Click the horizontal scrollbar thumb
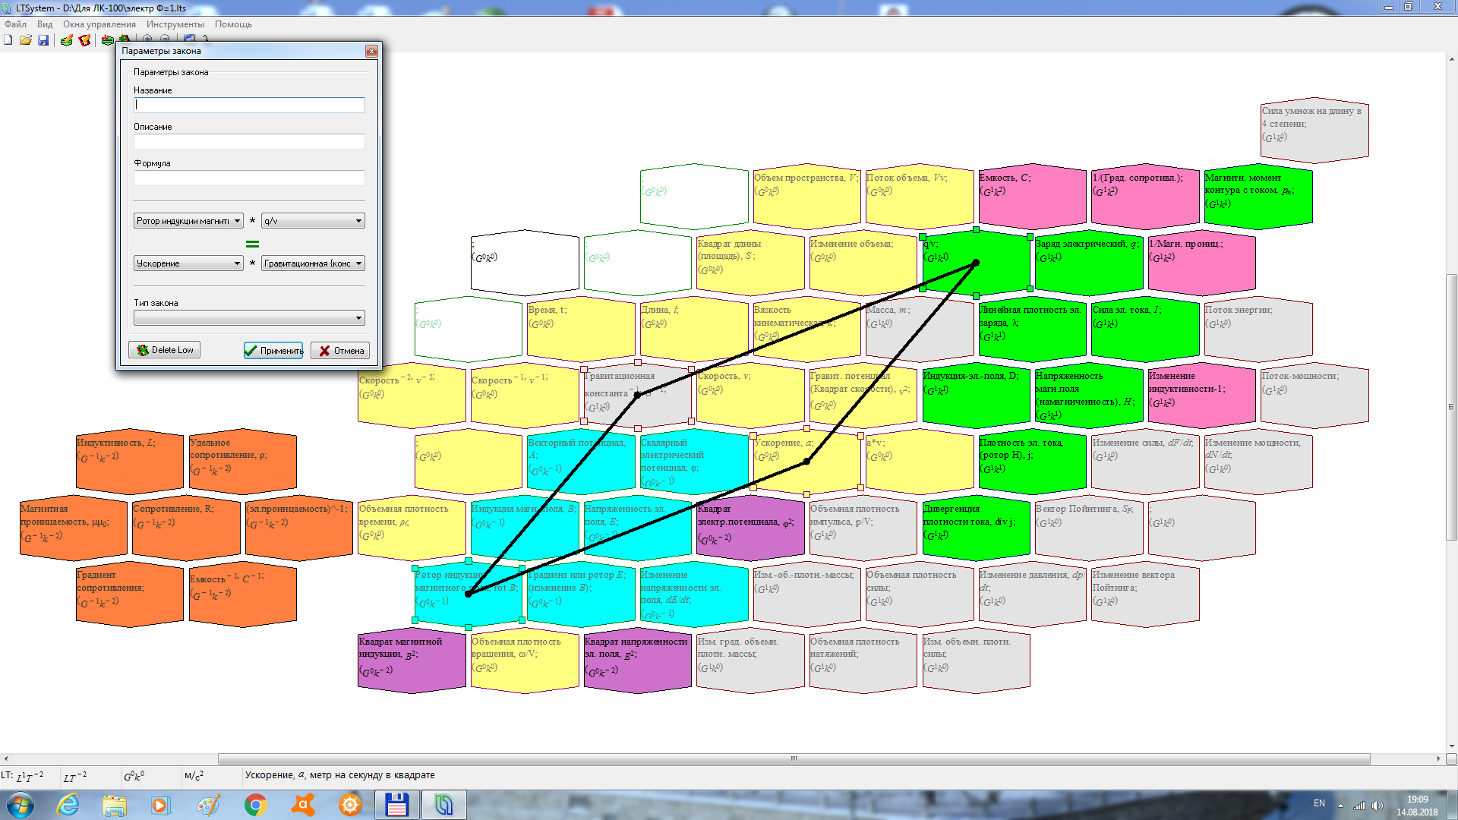The width and height of the screenshot is (1458, 820). [794, 758]
